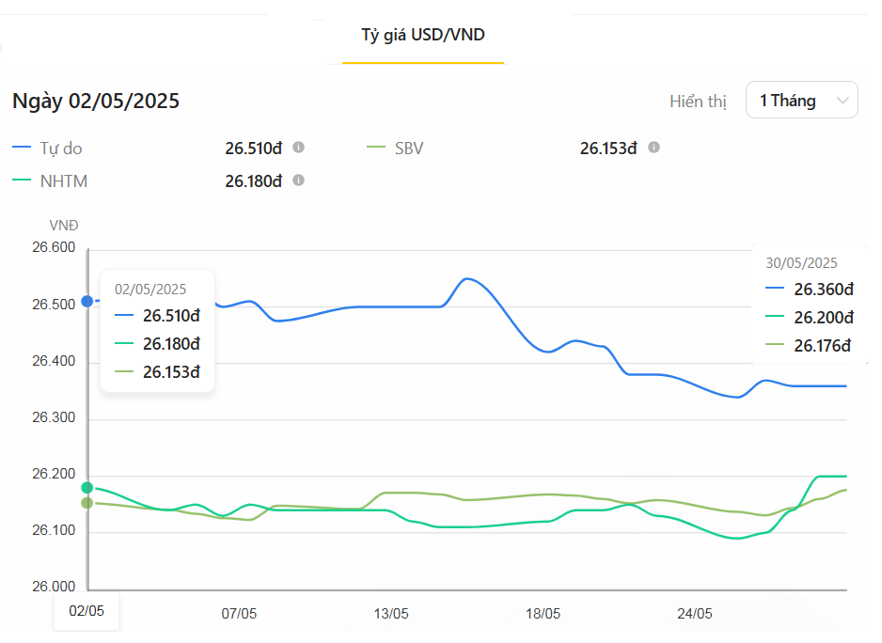
Task: Click the 18/05 date on the x-axis
Action: tap(543, 613)
